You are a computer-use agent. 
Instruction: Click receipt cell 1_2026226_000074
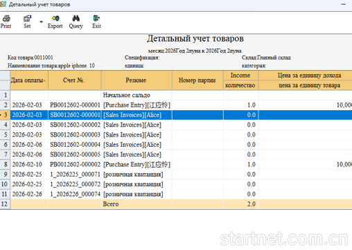[75, 195]
